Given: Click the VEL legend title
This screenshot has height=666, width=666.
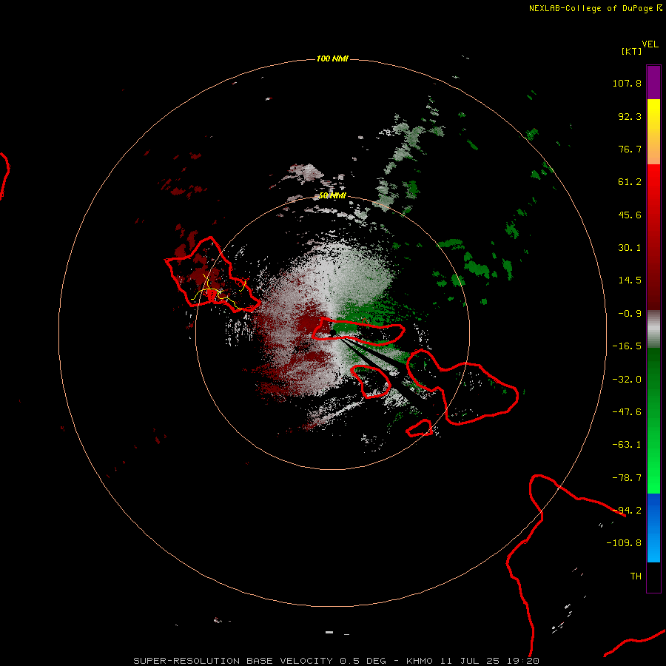Looking at the screenshot, I should pos(650,44).
